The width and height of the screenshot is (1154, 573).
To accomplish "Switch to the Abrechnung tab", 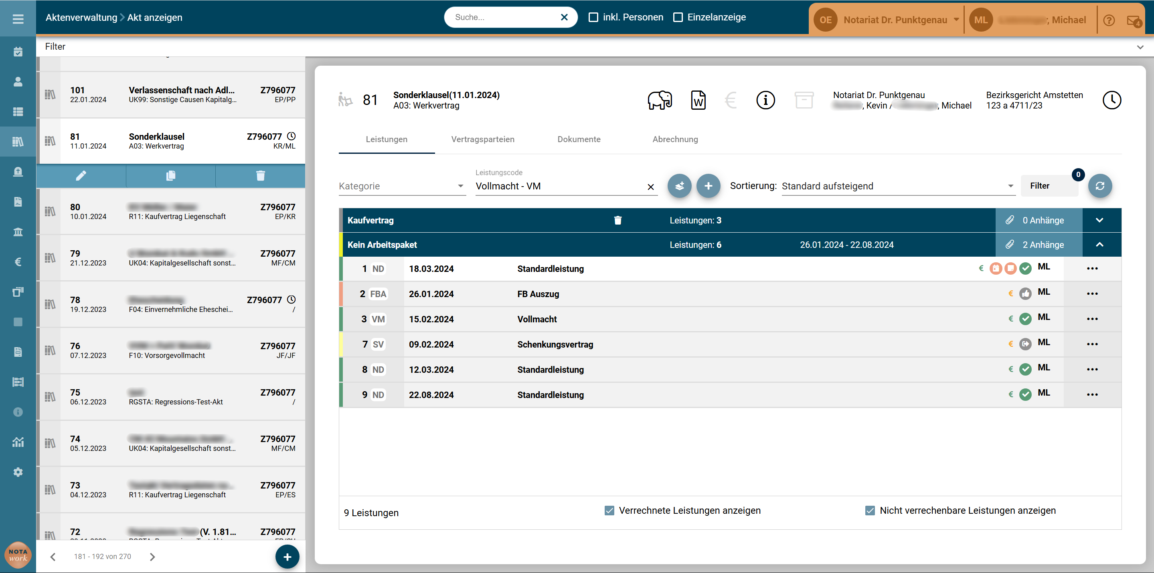I will [675, 139].
